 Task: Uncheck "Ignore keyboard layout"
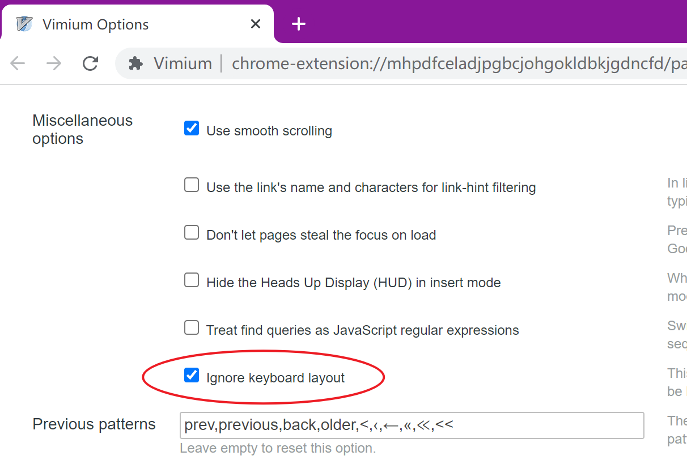click(193, 375)
